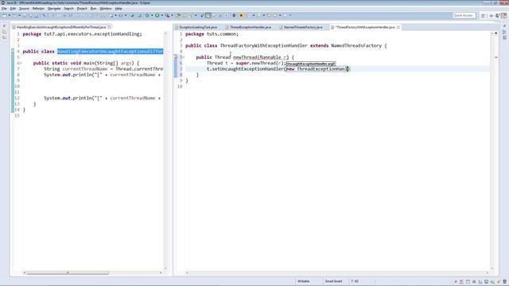Click the Open Perspective icon

[x=484, y=16]
